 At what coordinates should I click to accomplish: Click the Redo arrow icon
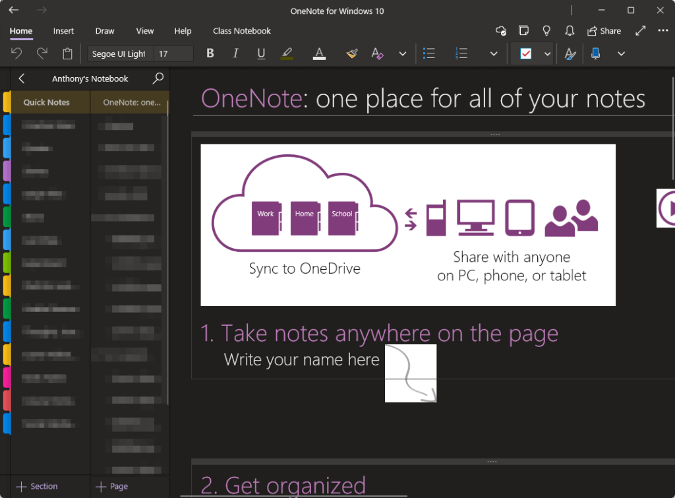[42, 53]
